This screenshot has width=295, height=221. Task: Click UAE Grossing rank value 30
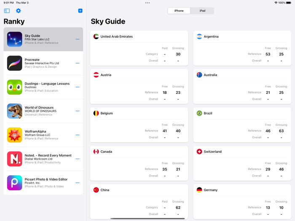178,54
